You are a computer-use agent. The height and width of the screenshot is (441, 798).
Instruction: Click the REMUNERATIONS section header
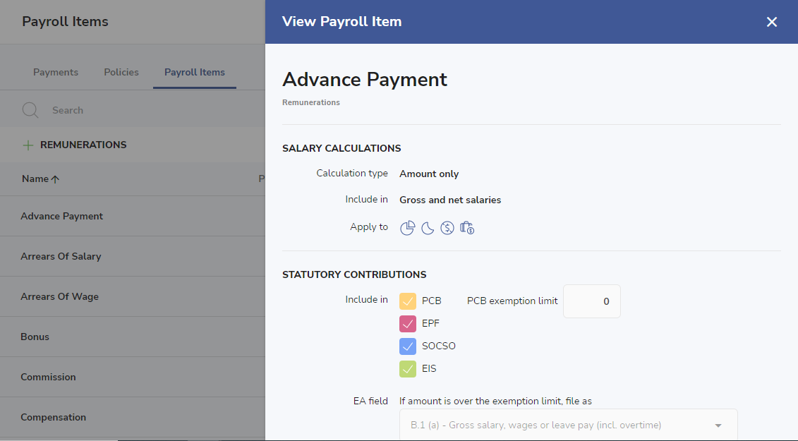pos(83,145)
